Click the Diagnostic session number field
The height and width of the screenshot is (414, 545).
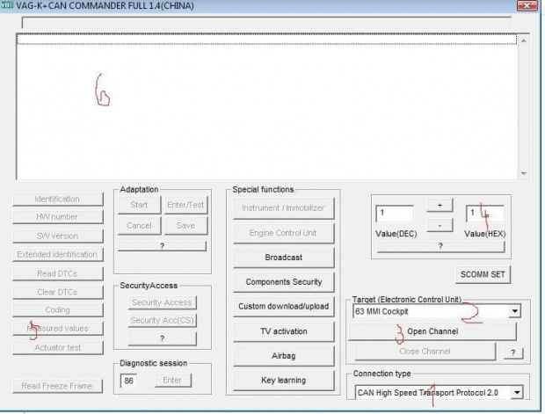pos(130,381)
